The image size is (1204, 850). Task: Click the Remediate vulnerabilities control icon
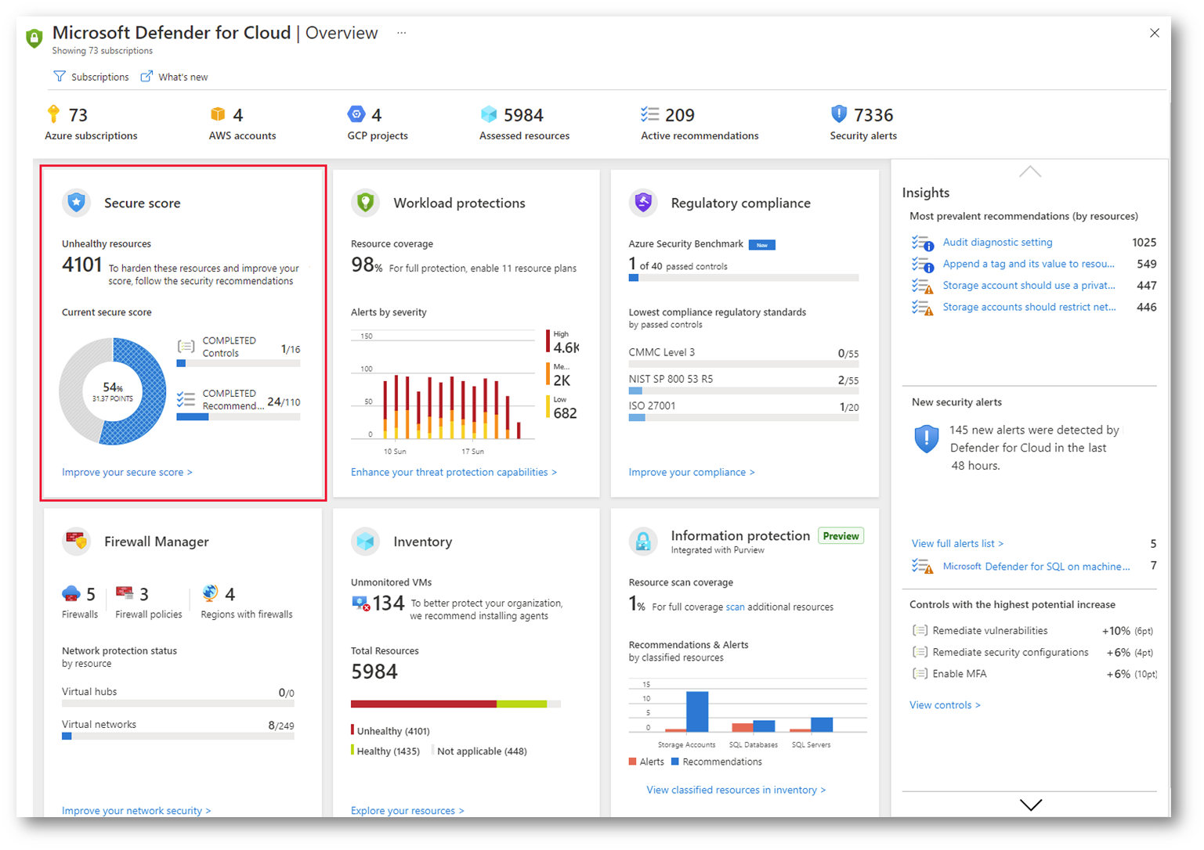[x=920, y=630]
